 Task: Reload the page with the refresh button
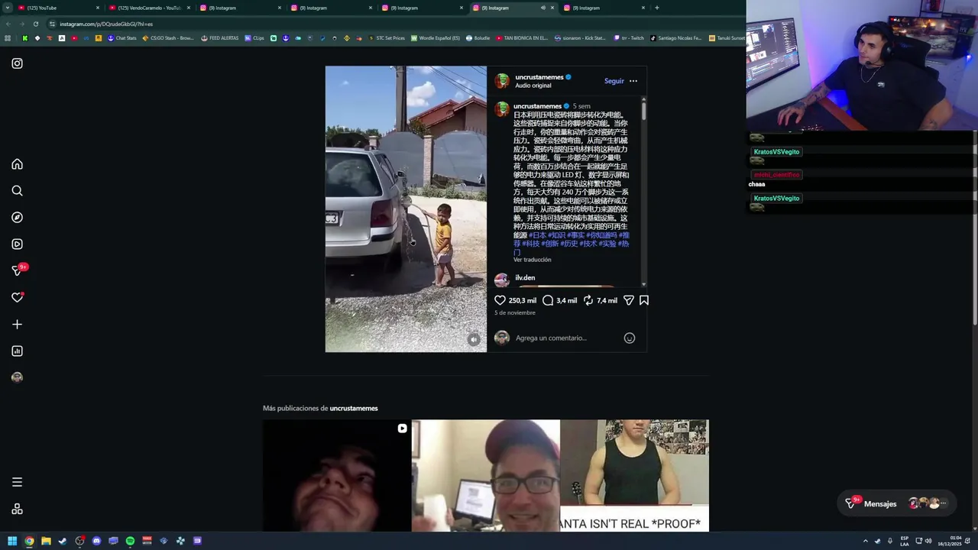click(35, 24)
